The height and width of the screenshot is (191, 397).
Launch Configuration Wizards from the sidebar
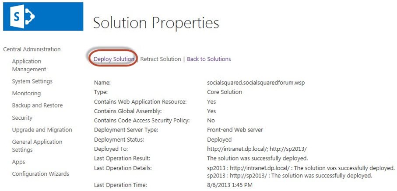pyautogui.click(x=40, y=174)
